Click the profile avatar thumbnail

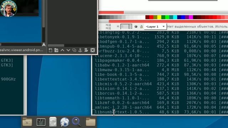click(9, 9)
